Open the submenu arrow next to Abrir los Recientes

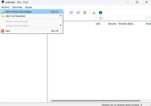pos(61,16)
